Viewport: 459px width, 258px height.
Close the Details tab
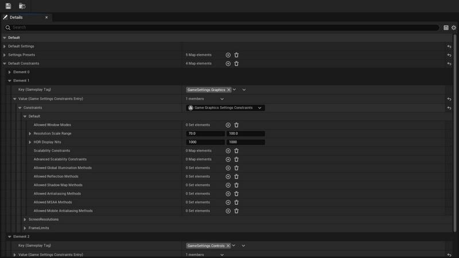tap(48, 18)
